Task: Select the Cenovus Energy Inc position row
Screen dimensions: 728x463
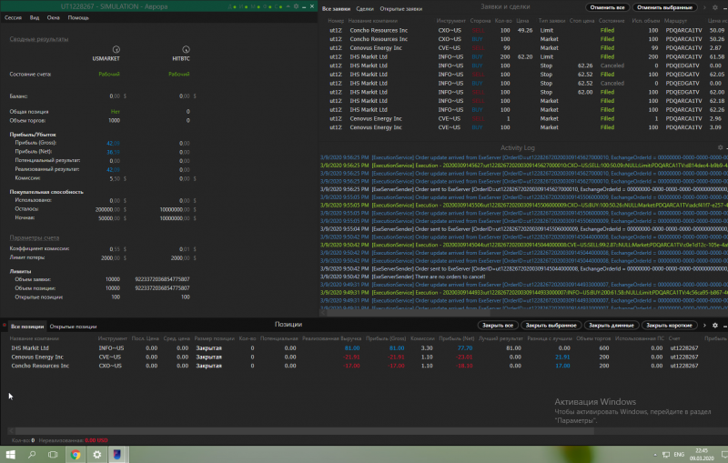Action: coord(362,357)
